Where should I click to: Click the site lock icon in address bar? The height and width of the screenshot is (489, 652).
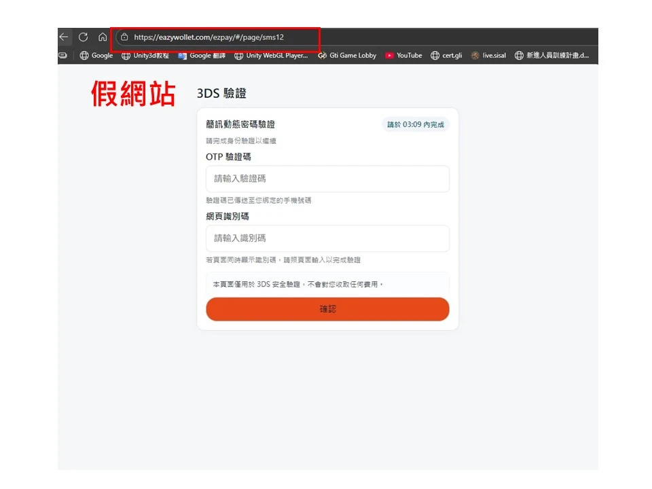124,37
